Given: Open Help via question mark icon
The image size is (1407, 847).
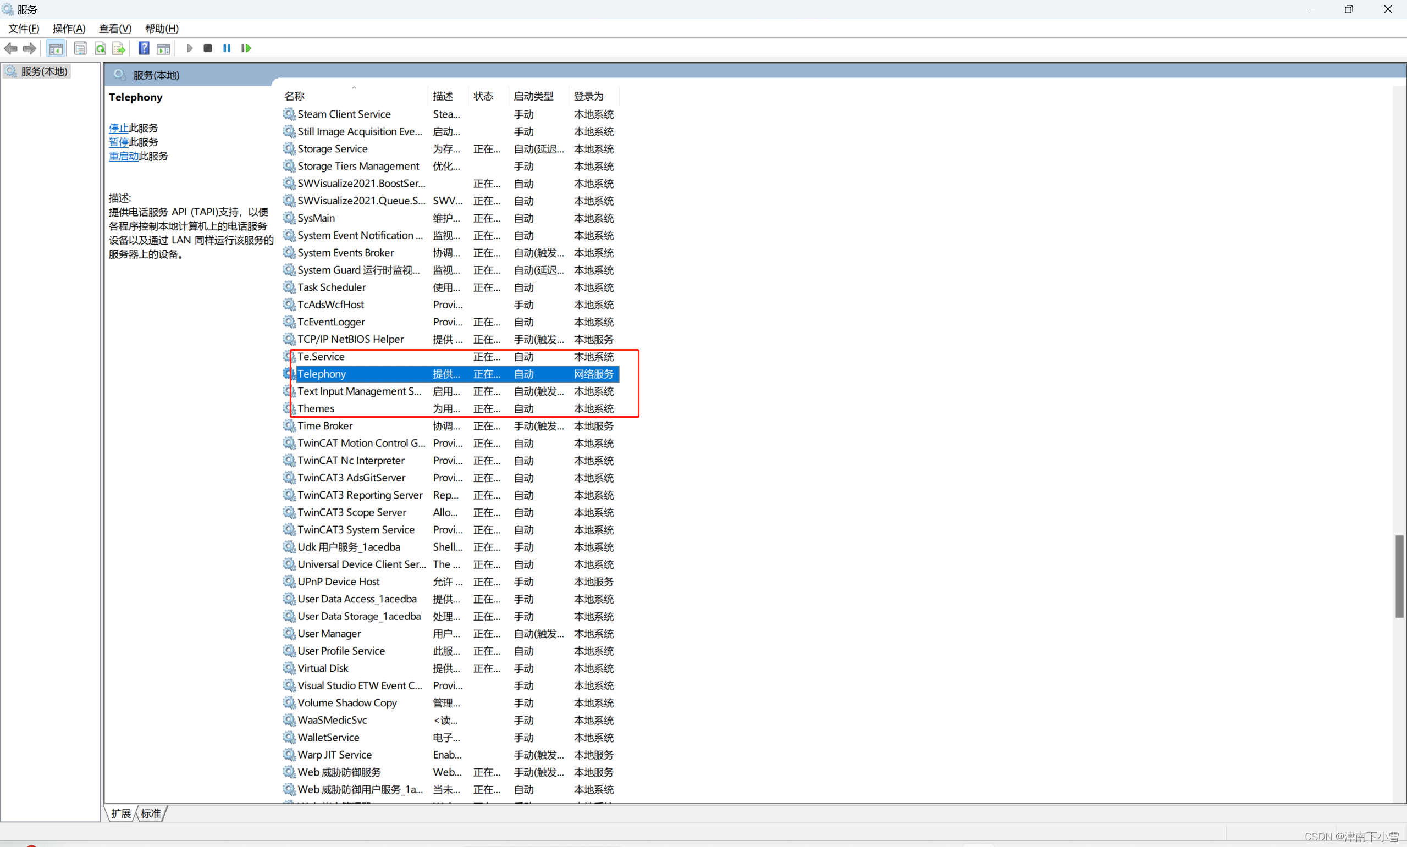Looking at the screenshot, I should click(144, 48).
